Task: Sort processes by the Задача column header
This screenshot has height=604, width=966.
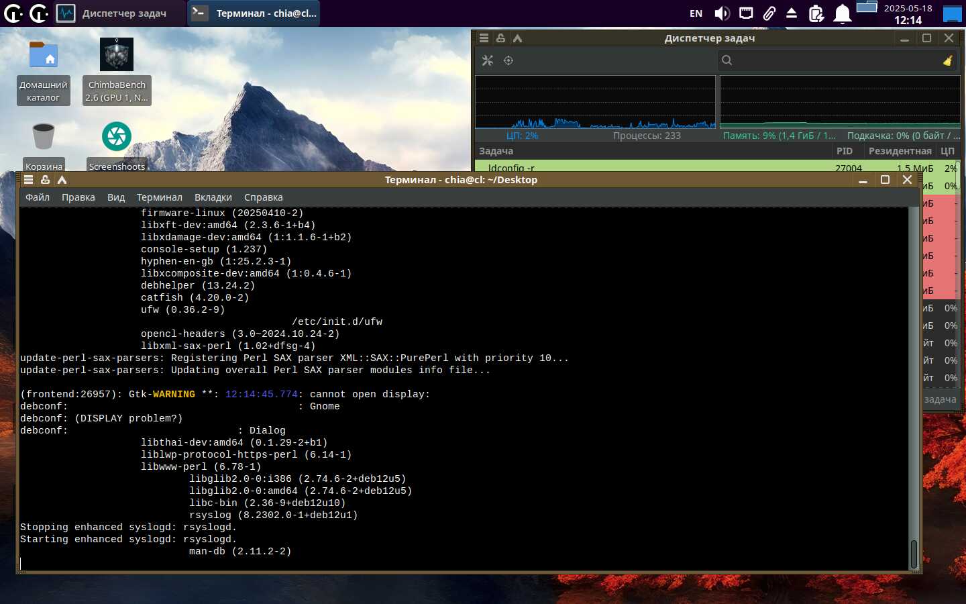Action: coord(653,151)
